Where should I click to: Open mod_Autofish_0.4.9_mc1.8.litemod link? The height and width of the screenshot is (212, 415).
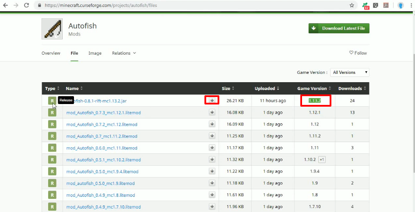[101, 195]
